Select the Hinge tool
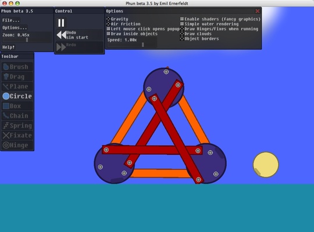314x232 pixels. 17,145
